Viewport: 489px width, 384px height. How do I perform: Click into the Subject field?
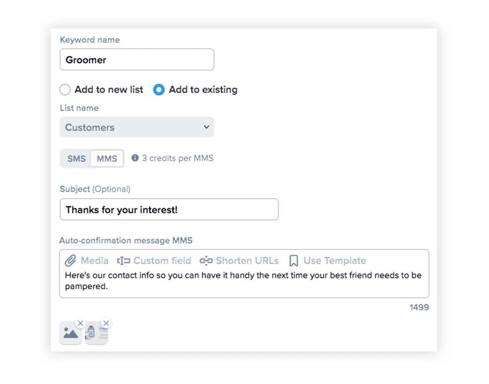[x=169, y=209]
